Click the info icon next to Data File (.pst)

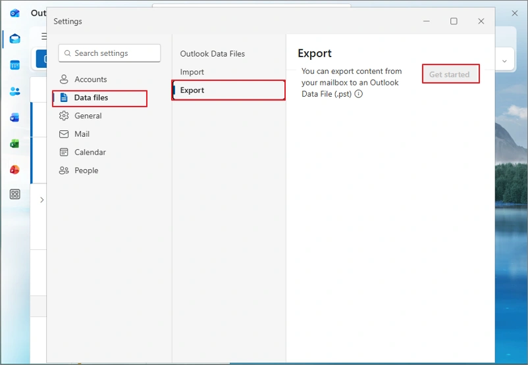pos(359,94)
